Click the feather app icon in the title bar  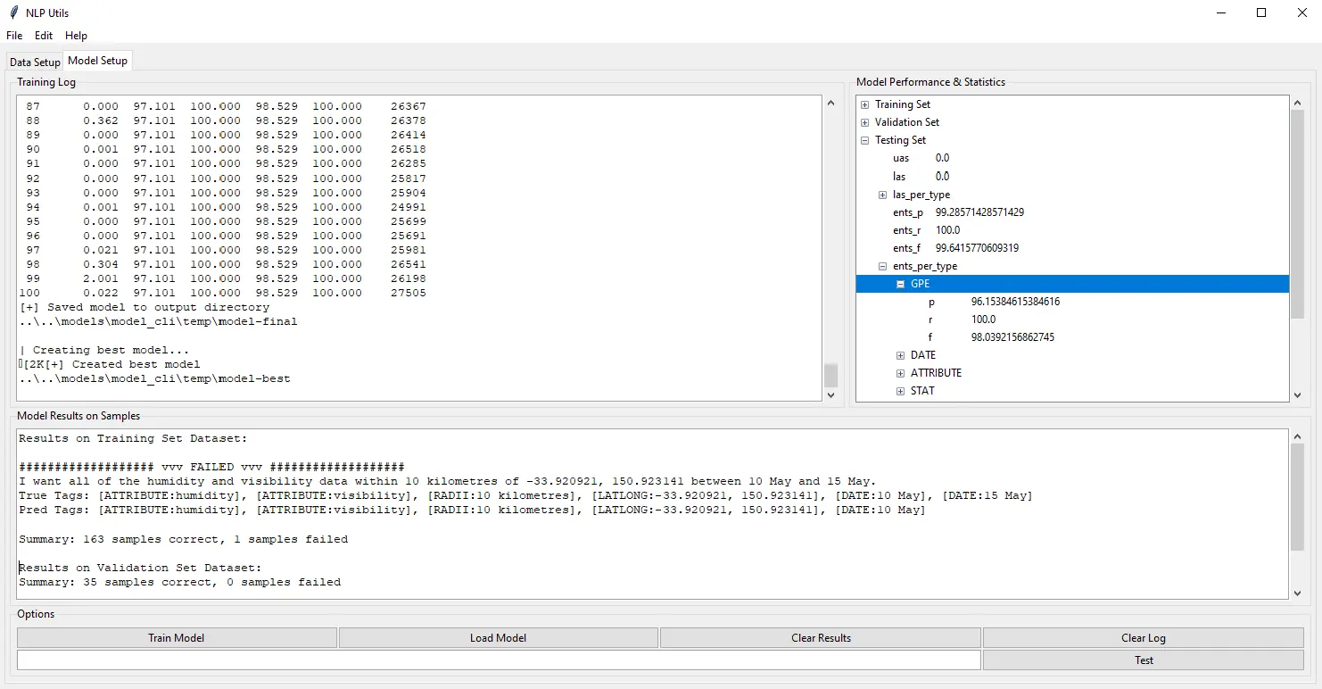(12, 12)
